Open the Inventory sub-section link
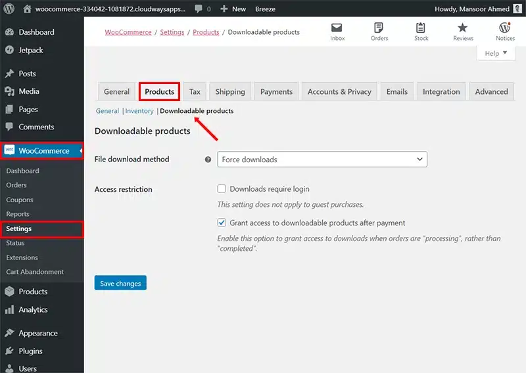 click(x=139, y=111)
